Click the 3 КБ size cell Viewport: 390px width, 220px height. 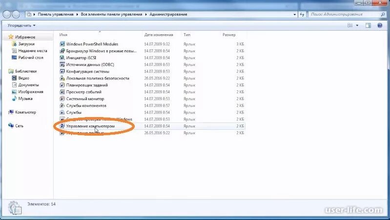pyautogui.click(x=240, y=44)
